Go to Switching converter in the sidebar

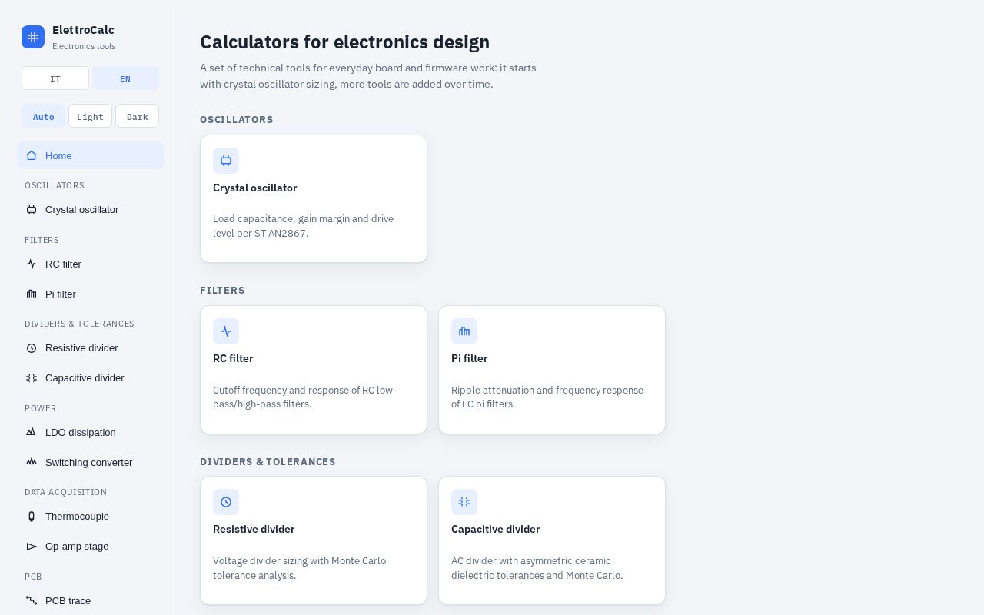[90, 462]
